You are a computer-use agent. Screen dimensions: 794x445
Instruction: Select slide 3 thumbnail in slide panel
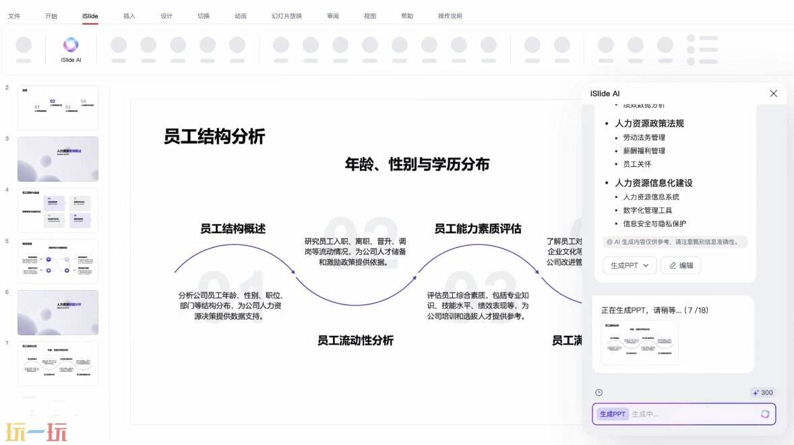pyautogui.click(x=58, y=159)
